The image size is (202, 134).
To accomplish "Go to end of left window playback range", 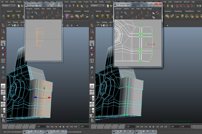I will pyautogui.click(x=75, y=127).
